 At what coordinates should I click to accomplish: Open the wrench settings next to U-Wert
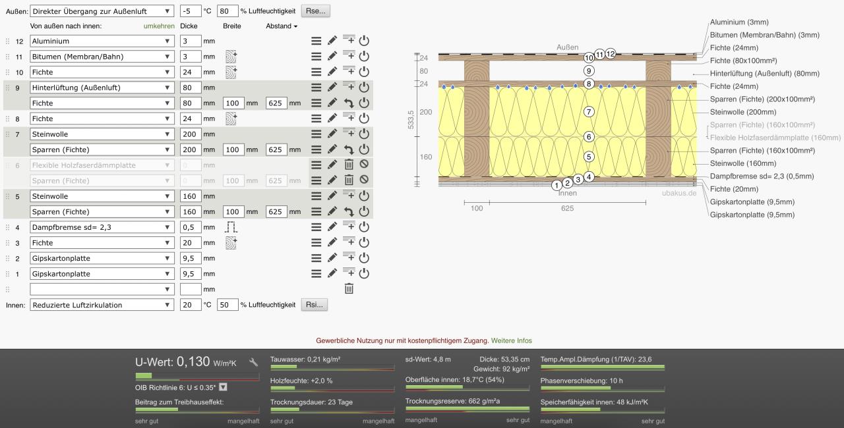click(x=254, y=362)
